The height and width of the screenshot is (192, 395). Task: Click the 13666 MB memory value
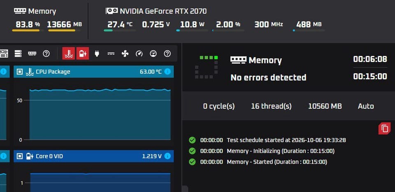[65, 24]
